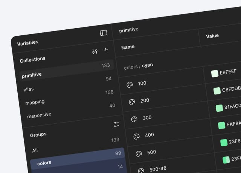This screenshot has width=241, height=173.
Task: Click palette icon for variable 500
Action: [139, 154]
